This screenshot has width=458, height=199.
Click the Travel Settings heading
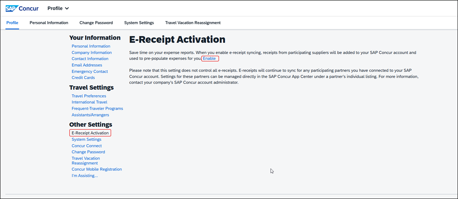[91, 87]
